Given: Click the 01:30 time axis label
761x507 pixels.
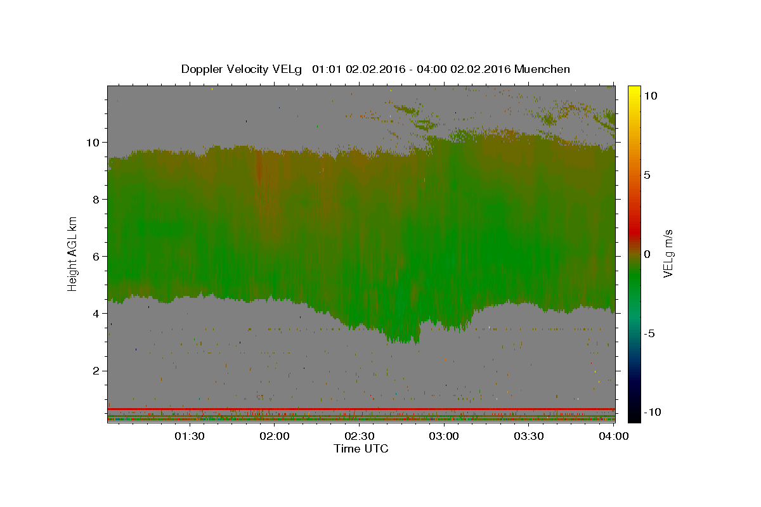Looking at the screenshot, I should coord(189,436).
